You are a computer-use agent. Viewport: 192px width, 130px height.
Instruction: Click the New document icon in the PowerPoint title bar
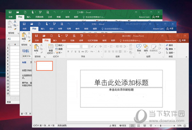tap(52, 36)
